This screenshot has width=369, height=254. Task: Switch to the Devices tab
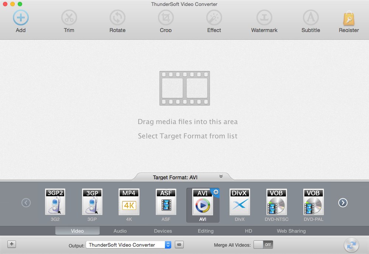163,231
